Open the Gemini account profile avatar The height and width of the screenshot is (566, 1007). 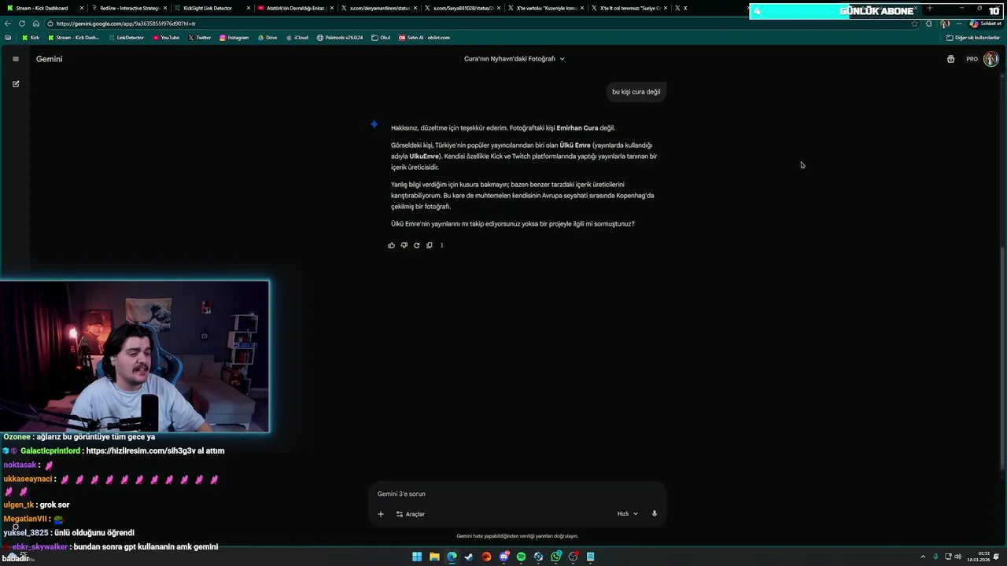click(990, 59)
